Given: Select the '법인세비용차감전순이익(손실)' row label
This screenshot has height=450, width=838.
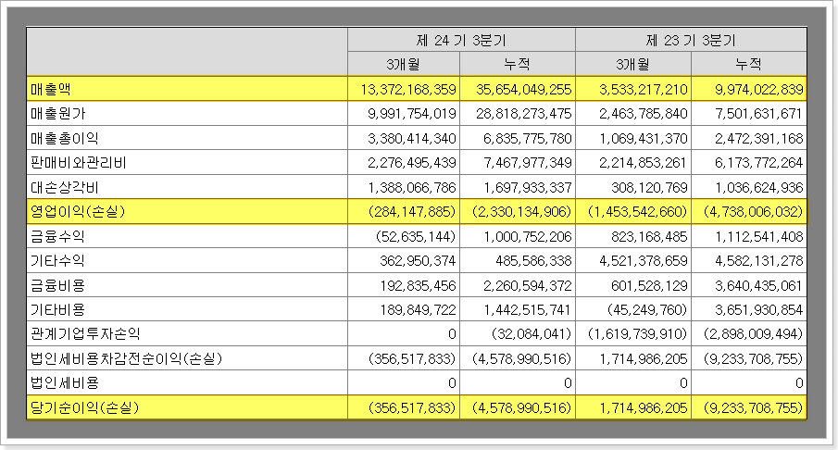Looking at the screenshot, I should [126, 358].
